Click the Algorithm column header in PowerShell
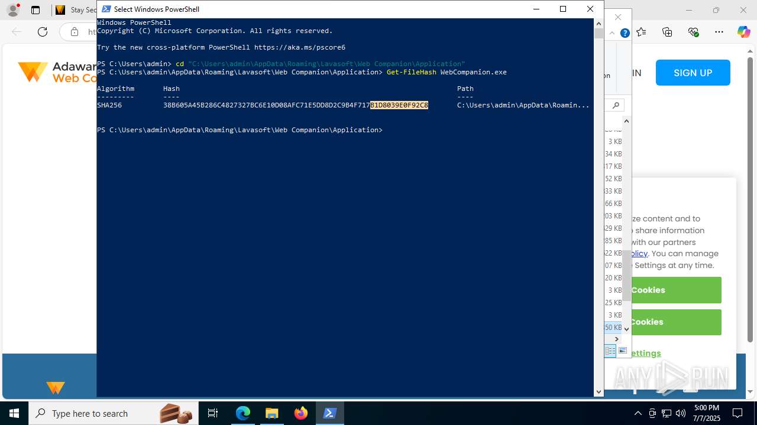The image size is (757, 425). [x=115, y=89]
